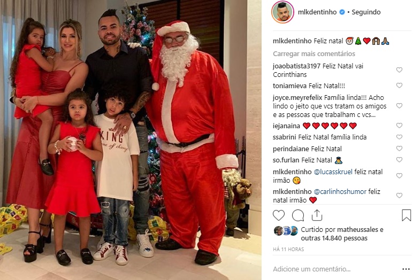The height and width of the screenshot is (280, 413).
Task: Open the perindaiane commenter profile
Action: (288, 149)
